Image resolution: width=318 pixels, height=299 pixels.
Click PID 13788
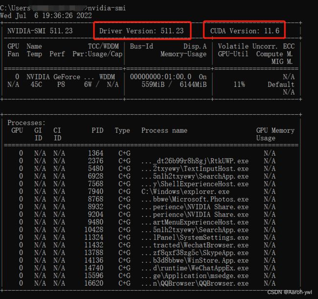coord(94,253)
